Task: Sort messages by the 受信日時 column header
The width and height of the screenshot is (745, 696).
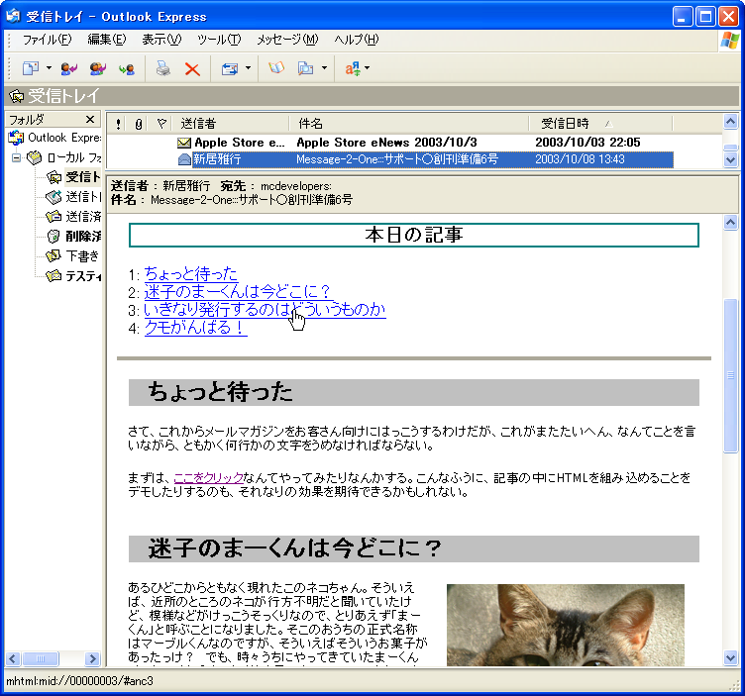Action: [566, 124]
